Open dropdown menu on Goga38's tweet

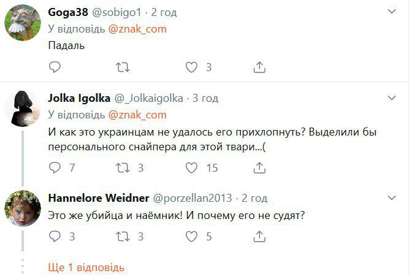click(392, 11)
